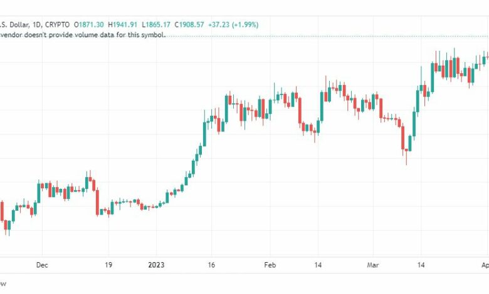Click the Mar label on time axis

373,265
